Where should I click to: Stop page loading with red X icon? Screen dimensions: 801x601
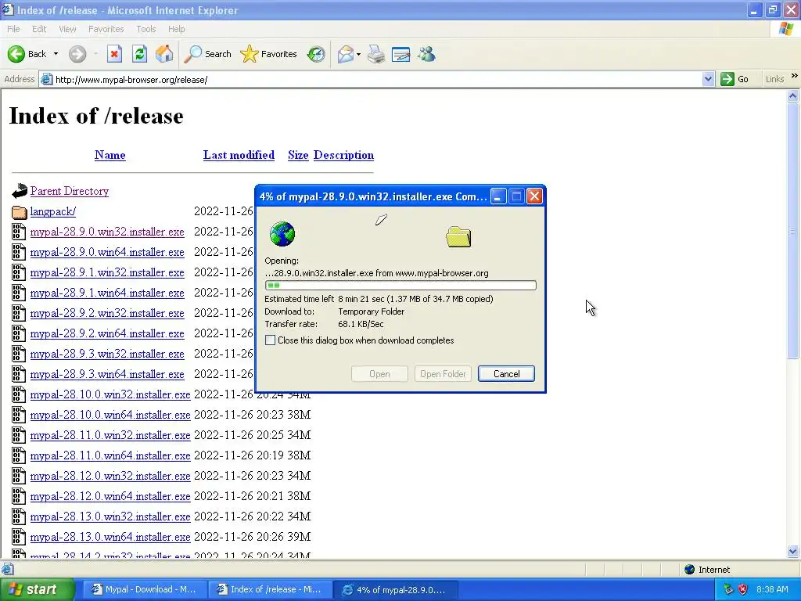point(114,54)
